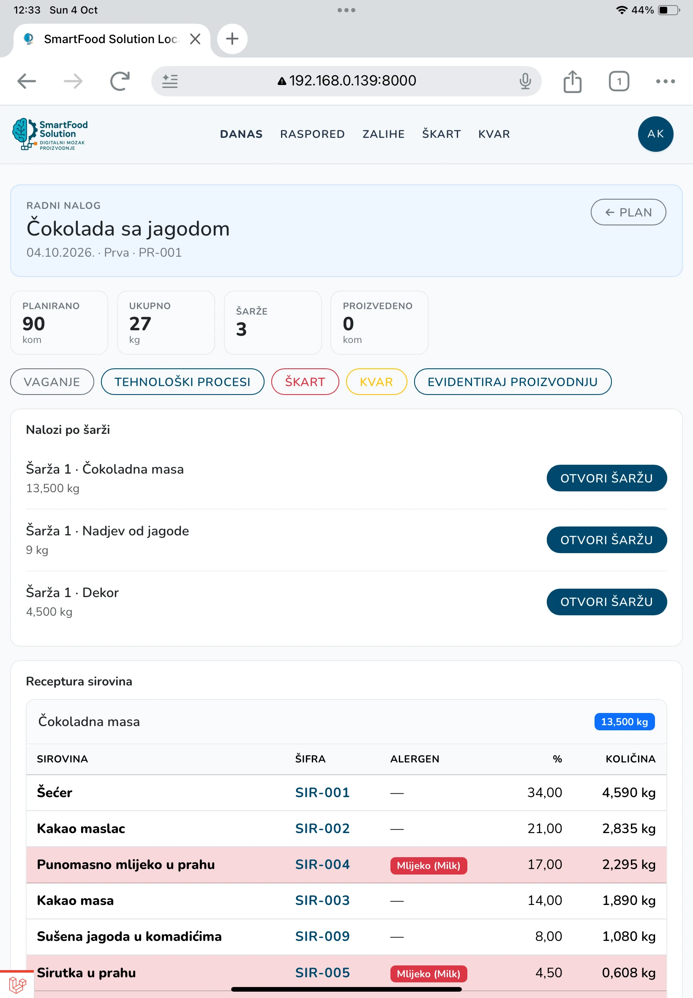Click the SmartFood Solution logo
This screenshot has width=693, height=998.
tap(50, 134)
